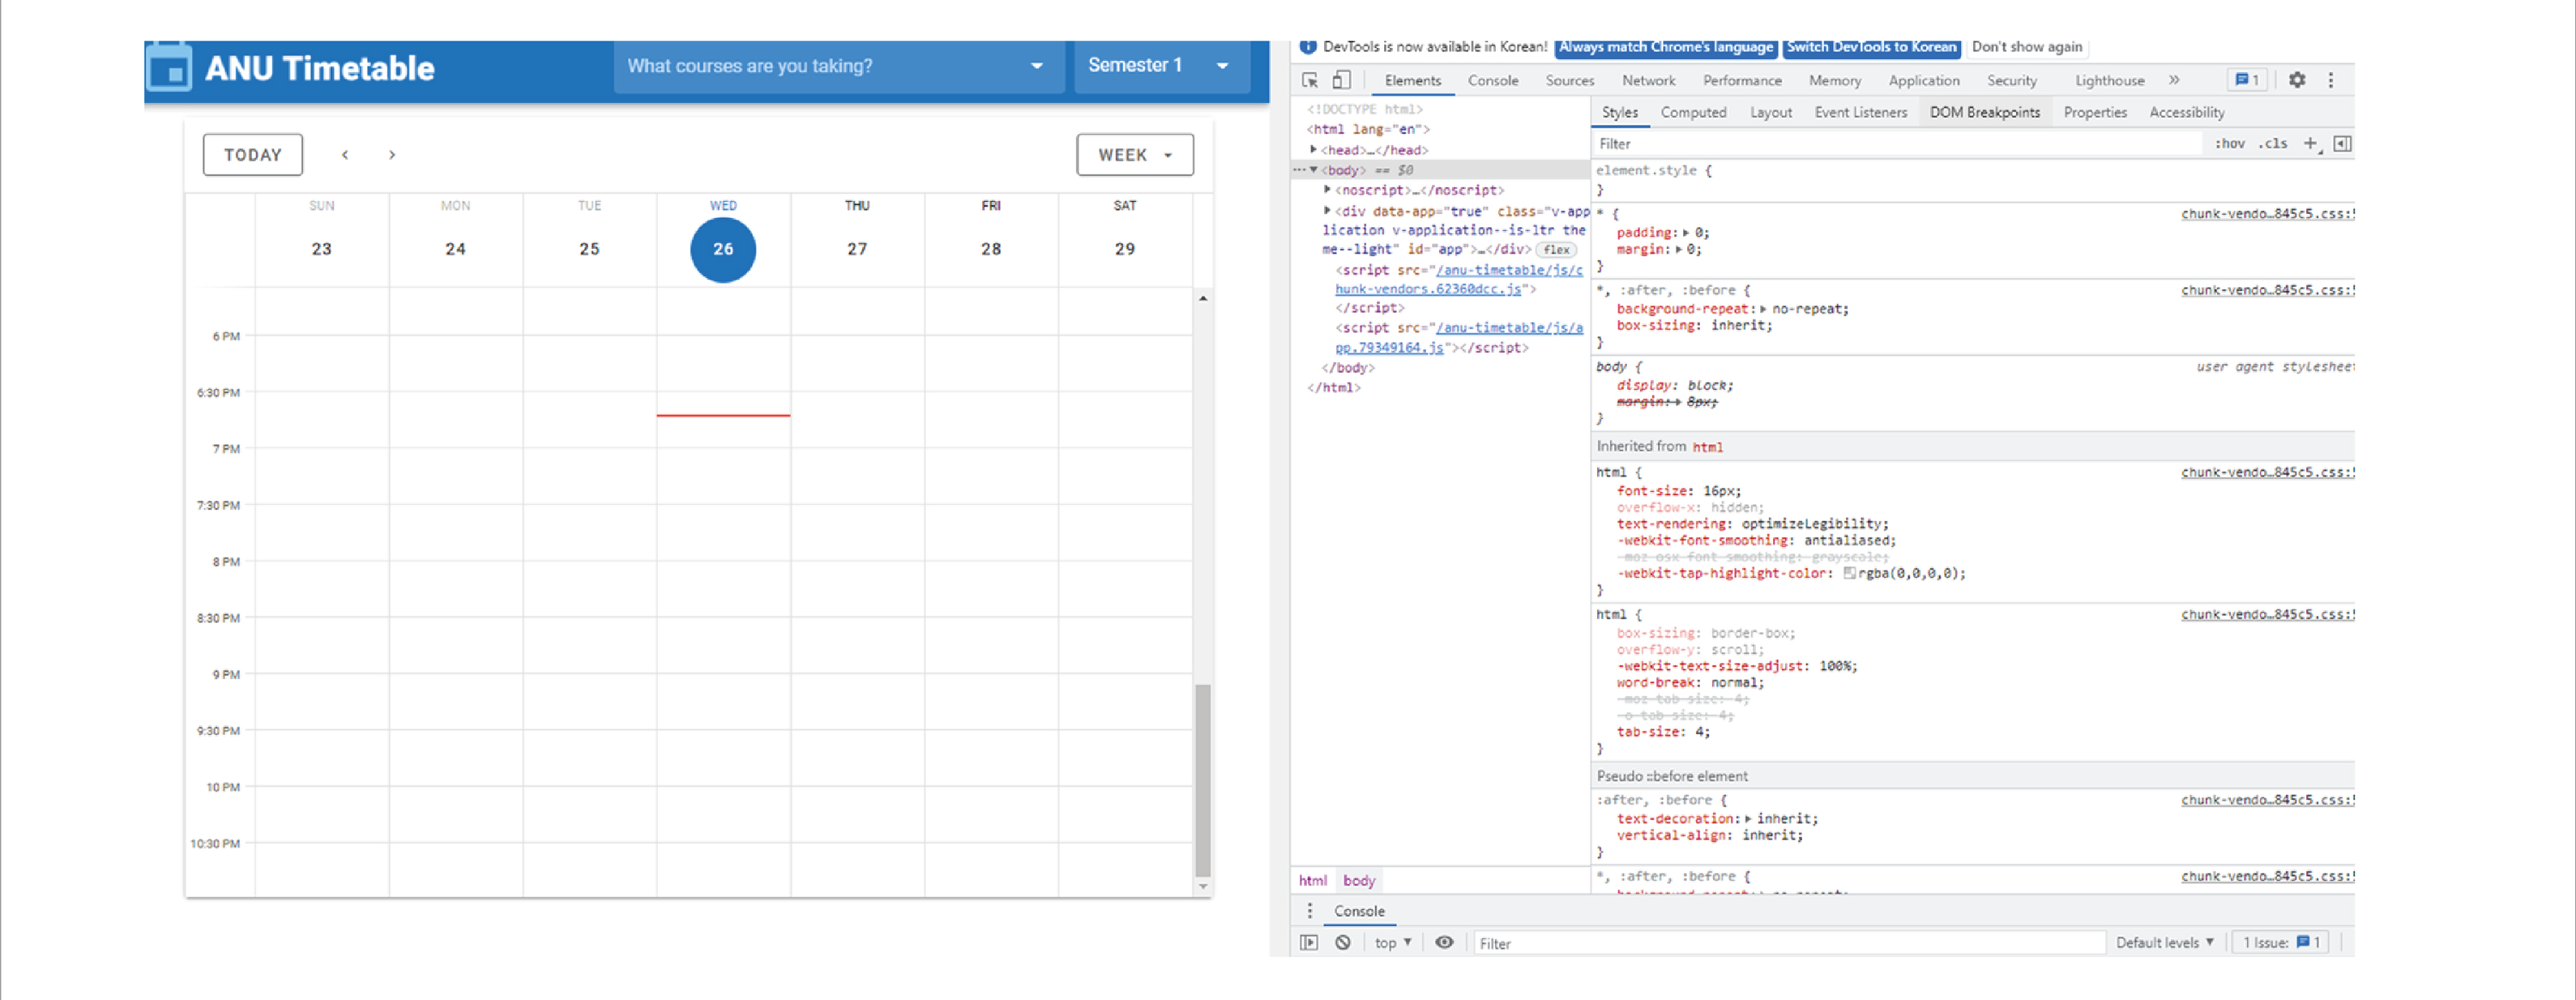Open the Performance tab

coord(1742,80)
